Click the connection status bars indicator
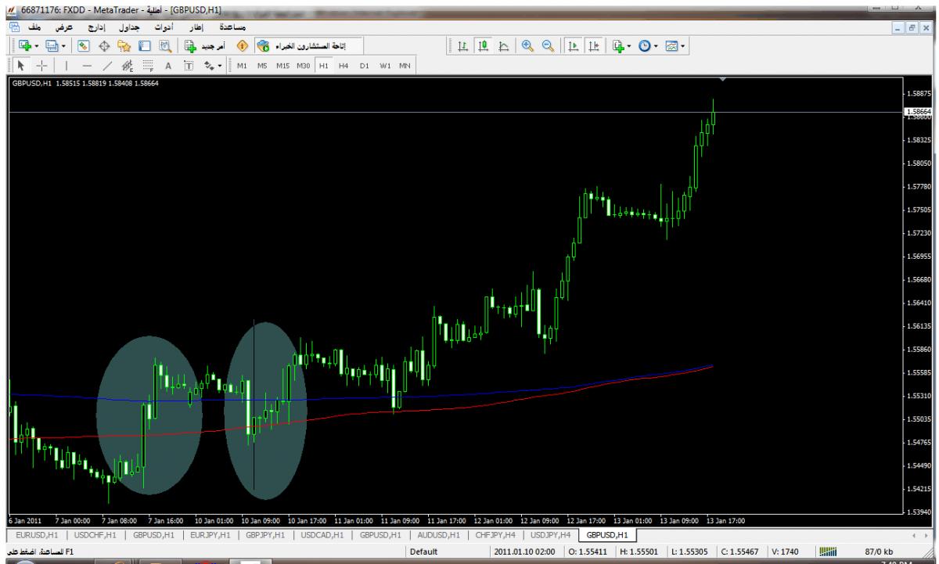939x564 pixels. tap(826, 550)
